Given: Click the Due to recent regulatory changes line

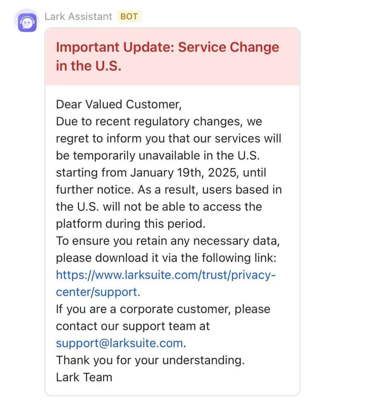Looking at the screenshot, I should [159, 122].
